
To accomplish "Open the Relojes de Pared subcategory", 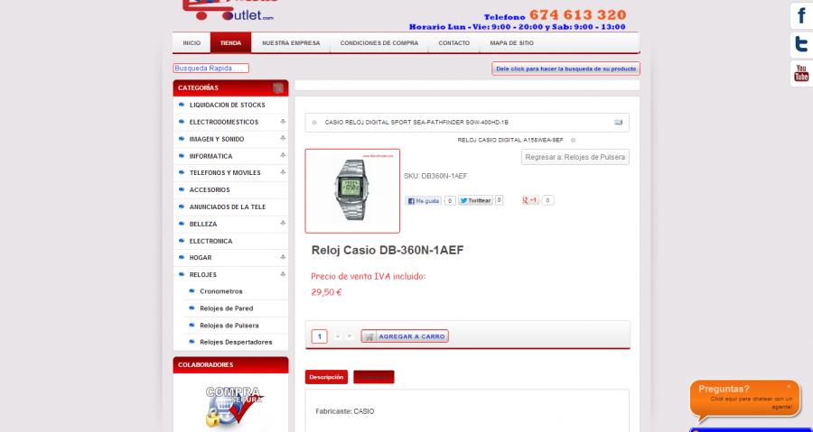I will (x=227, y=308).
